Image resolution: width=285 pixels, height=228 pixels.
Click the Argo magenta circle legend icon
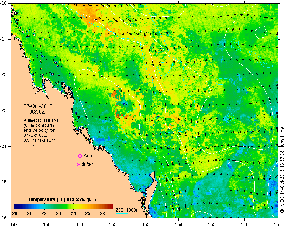[80, 156]
